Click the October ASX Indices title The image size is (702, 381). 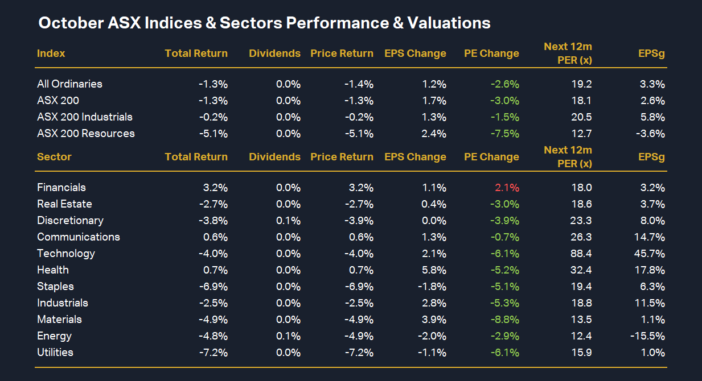click(x=264, y=23)
